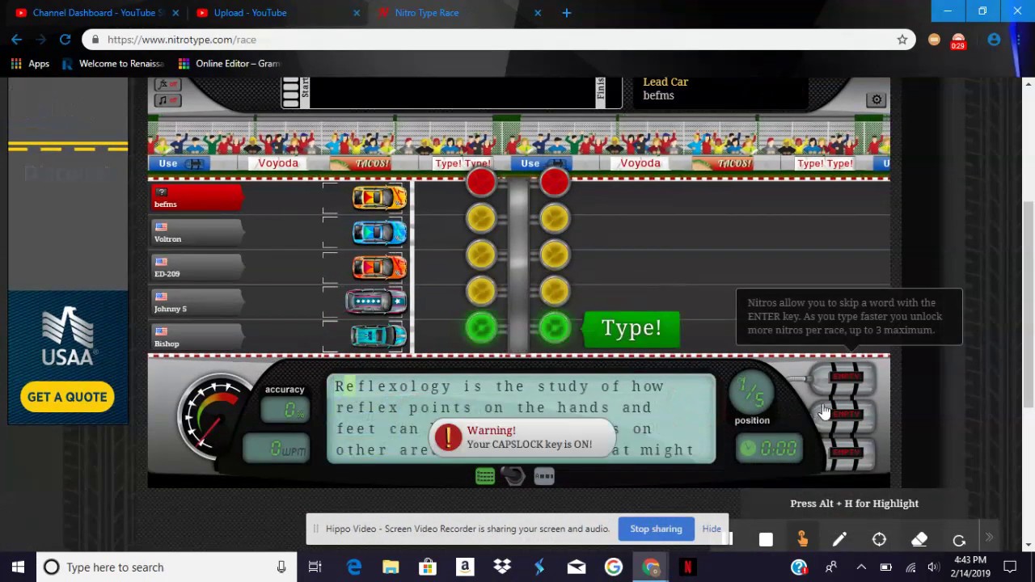Click the WPM display
This screenshot has height=582, width=1035.
pyautogui.click(x=277, y=449)
